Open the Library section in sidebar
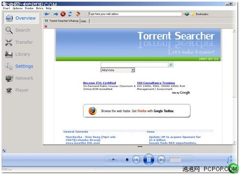The width and height of the screenshot is (239, 174). click(18, 54)
